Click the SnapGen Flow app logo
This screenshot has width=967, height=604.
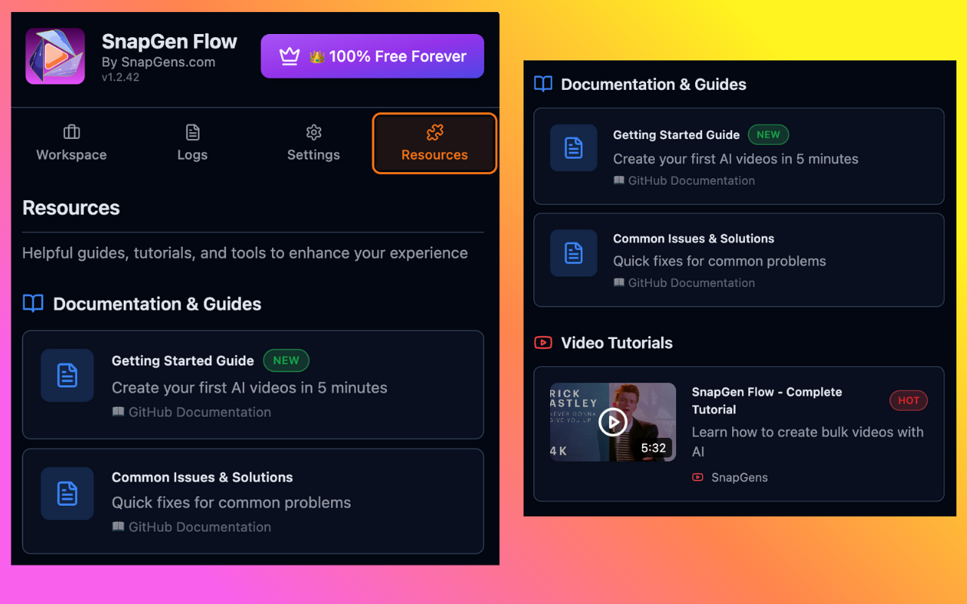tap(55, 56)
